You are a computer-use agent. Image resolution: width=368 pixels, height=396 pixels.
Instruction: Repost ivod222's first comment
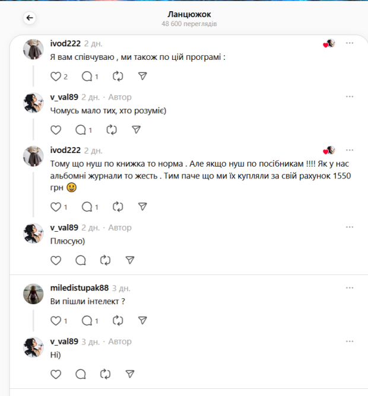[x=118, y=76]
